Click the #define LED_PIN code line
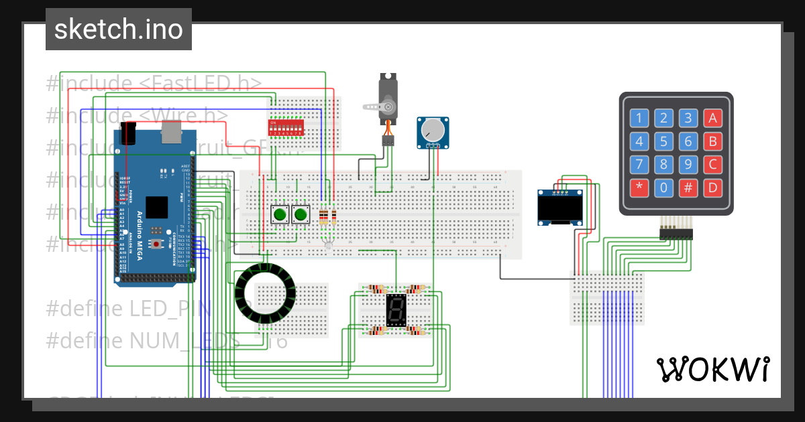 [x=127, y=309]
